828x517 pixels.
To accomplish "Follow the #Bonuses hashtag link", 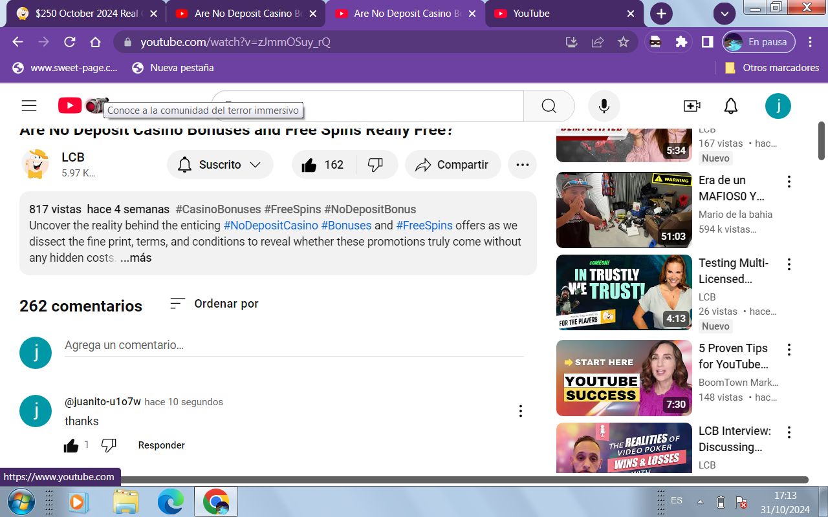I will 346,226.
